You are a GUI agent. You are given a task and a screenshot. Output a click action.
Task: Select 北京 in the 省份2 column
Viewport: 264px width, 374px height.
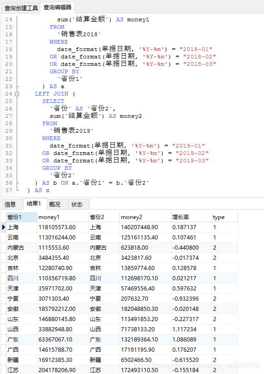click(104, 258)
